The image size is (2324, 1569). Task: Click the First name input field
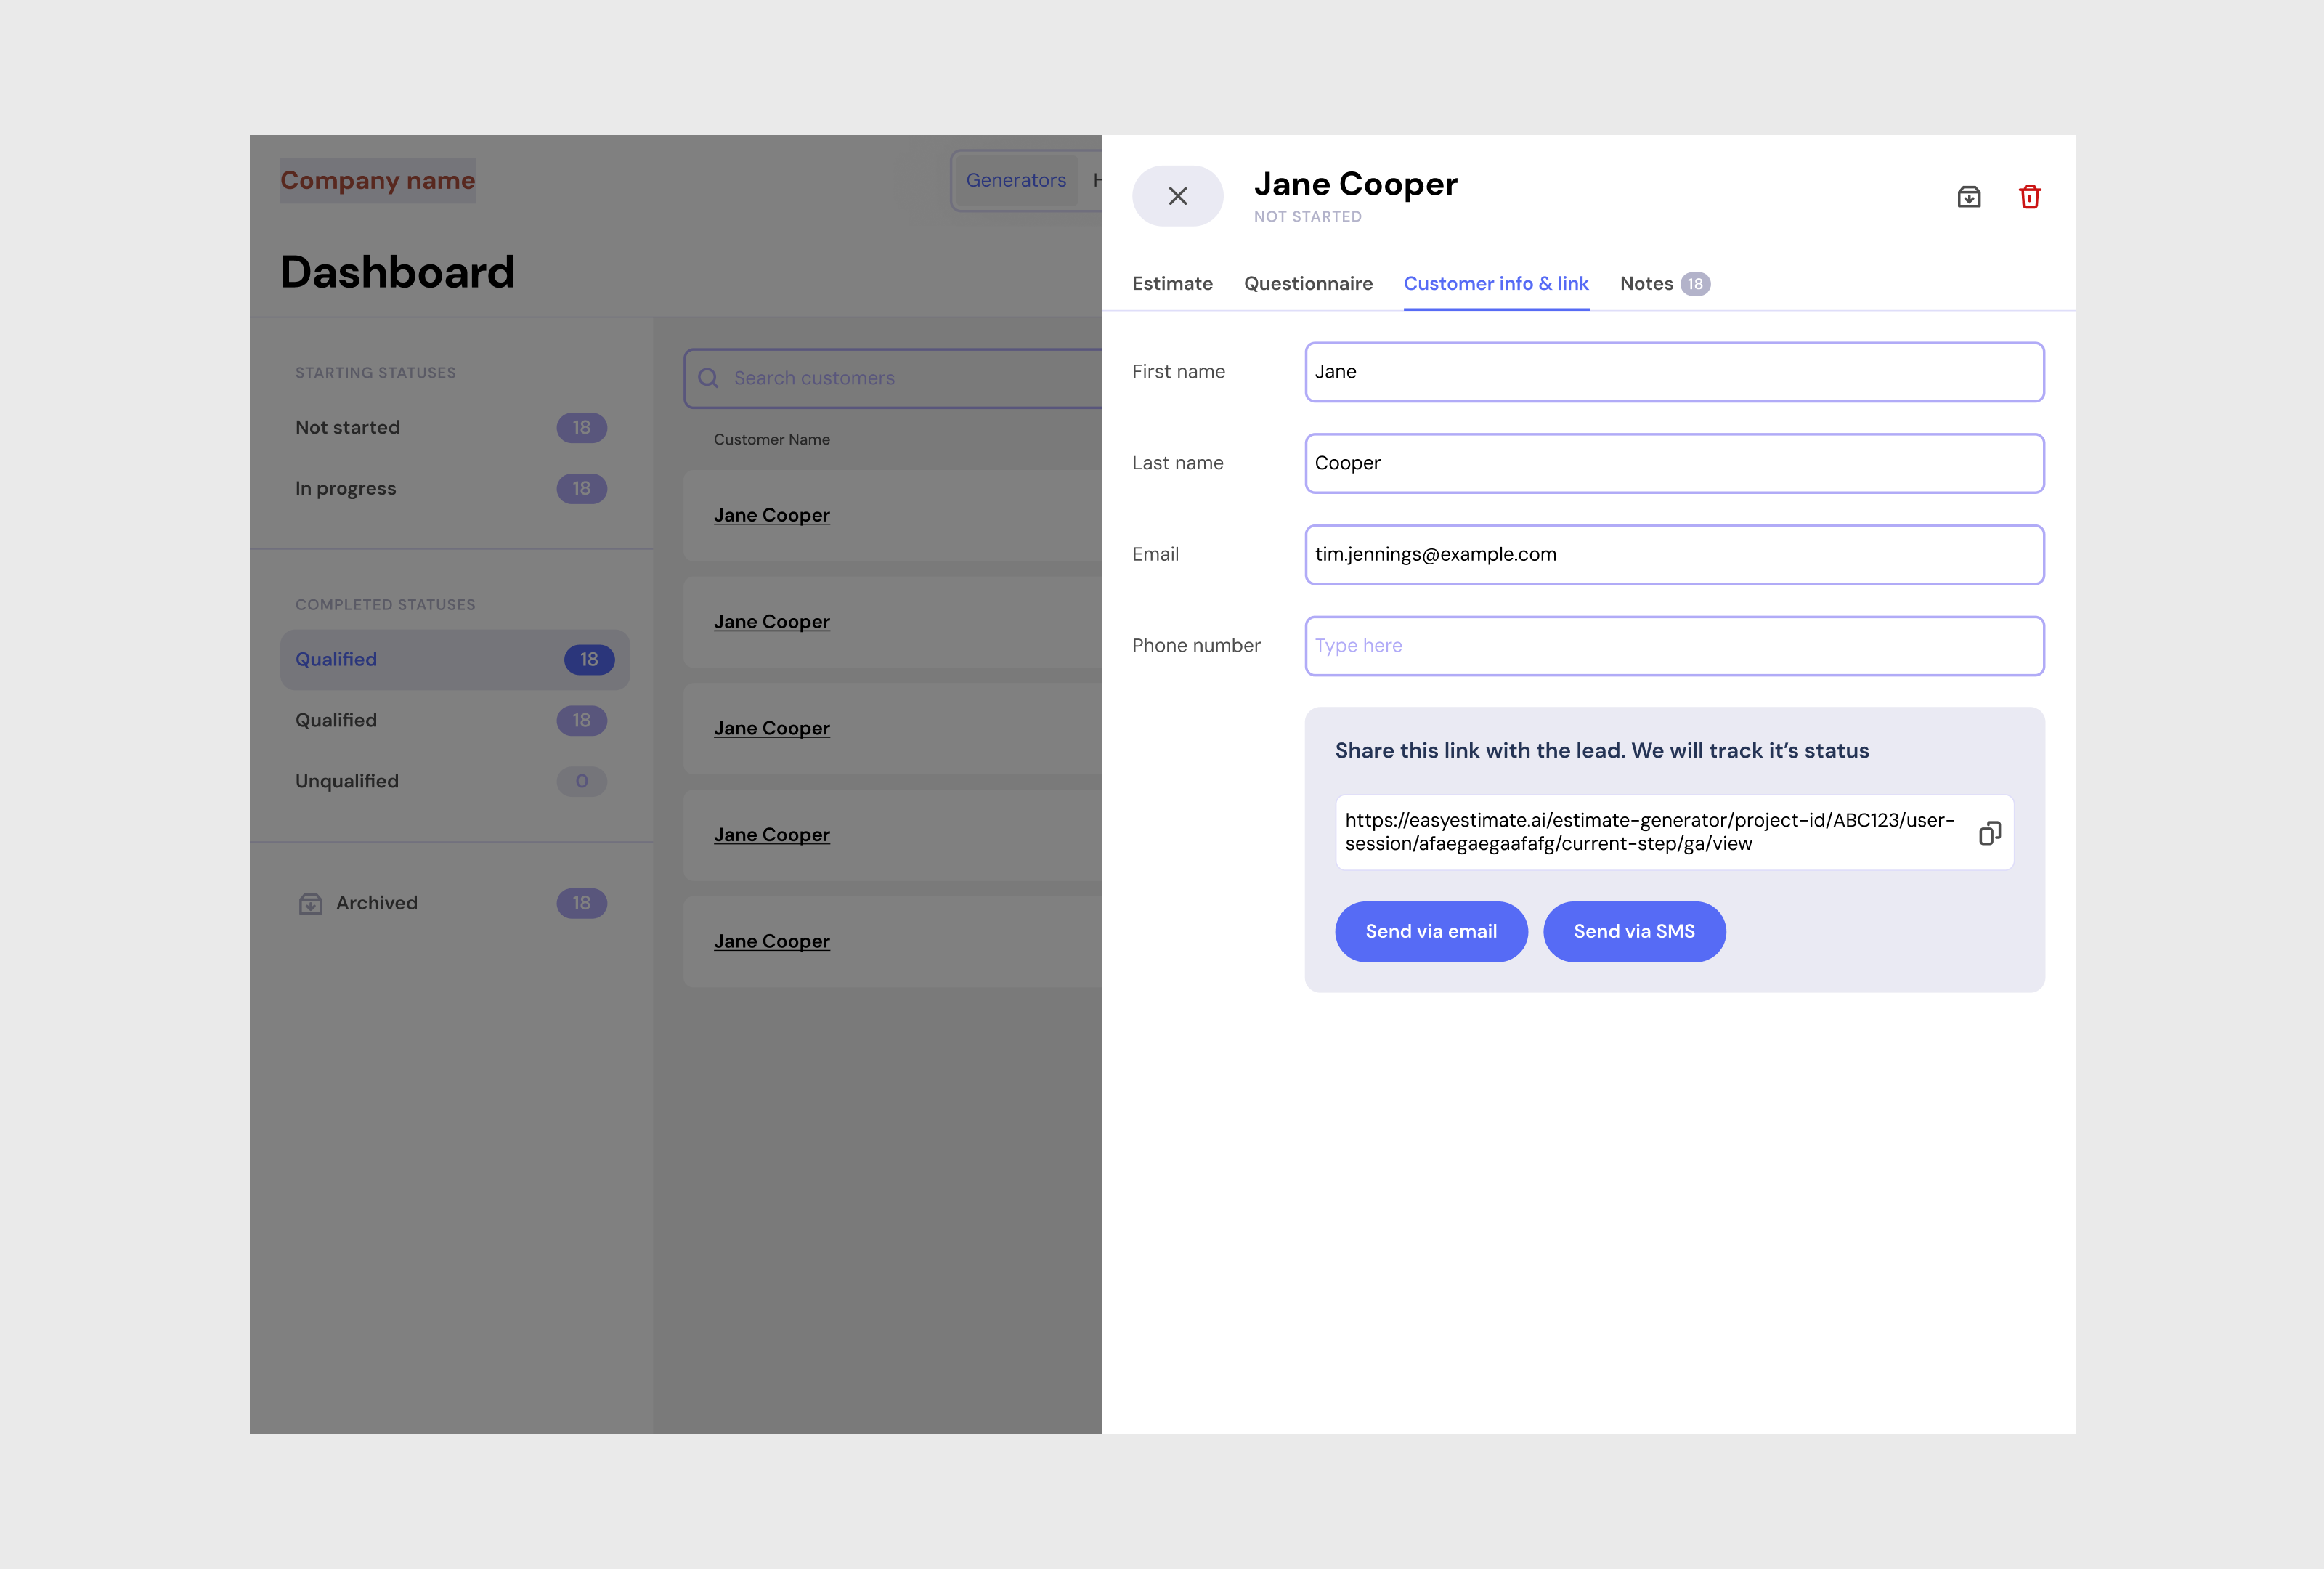point(1674,372)
